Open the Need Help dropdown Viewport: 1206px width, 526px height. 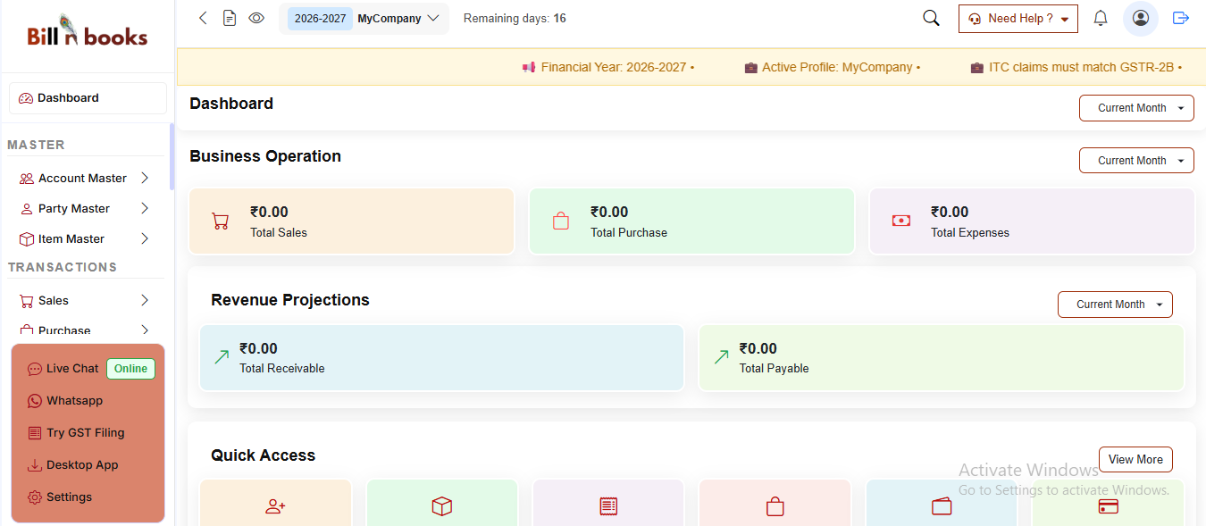[x=1018, y=19]
